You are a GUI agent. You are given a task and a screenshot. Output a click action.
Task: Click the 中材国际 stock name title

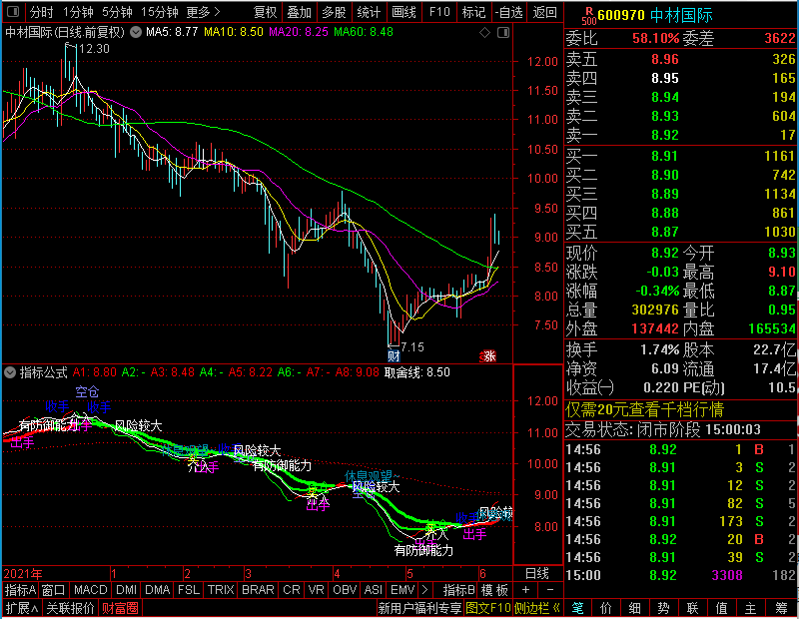click(x=681, y=16)
